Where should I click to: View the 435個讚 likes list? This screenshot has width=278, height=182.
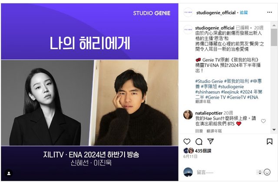[x=203, y=151]
